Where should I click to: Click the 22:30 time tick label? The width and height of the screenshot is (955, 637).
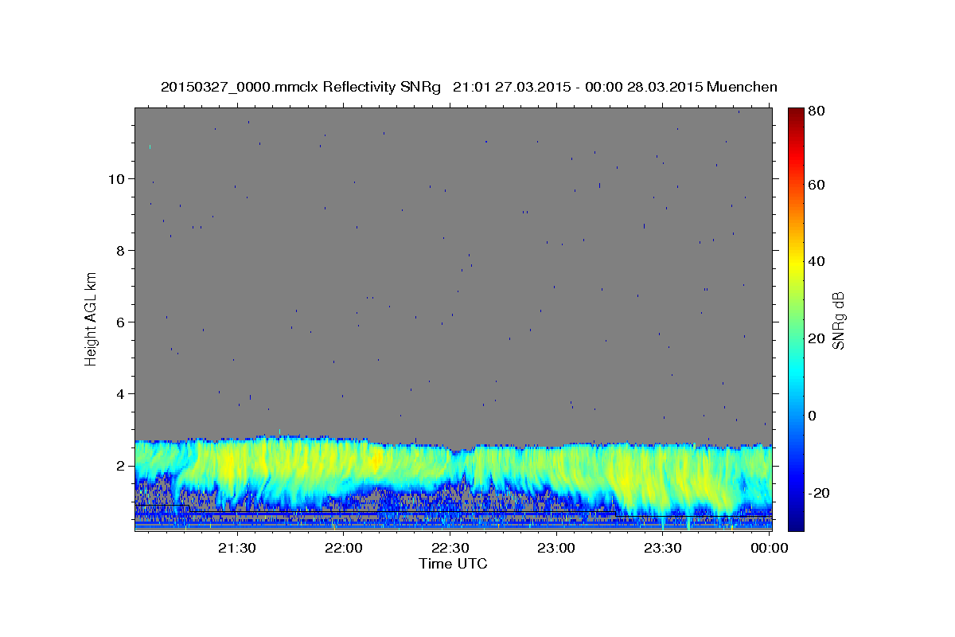tap(450, 548)
